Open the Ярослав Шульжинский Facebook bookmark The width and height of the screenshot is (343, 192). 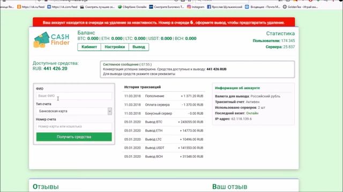[225, 7]
